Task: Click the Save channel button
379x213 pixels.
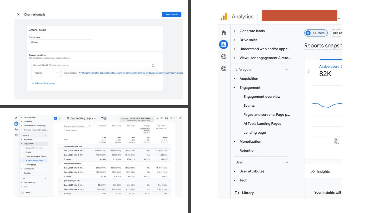Action: pyautogui.click(x=172, y=14)
